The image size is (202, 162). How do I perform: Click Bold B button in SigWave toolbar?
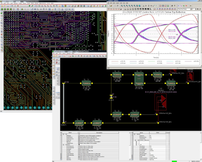click(x=198, y=9)
